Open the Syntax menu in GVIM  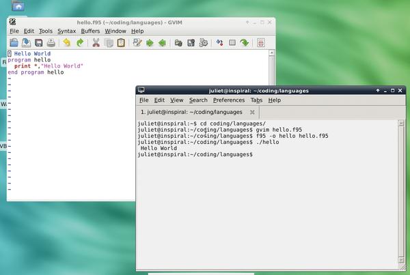click(66, 31)
